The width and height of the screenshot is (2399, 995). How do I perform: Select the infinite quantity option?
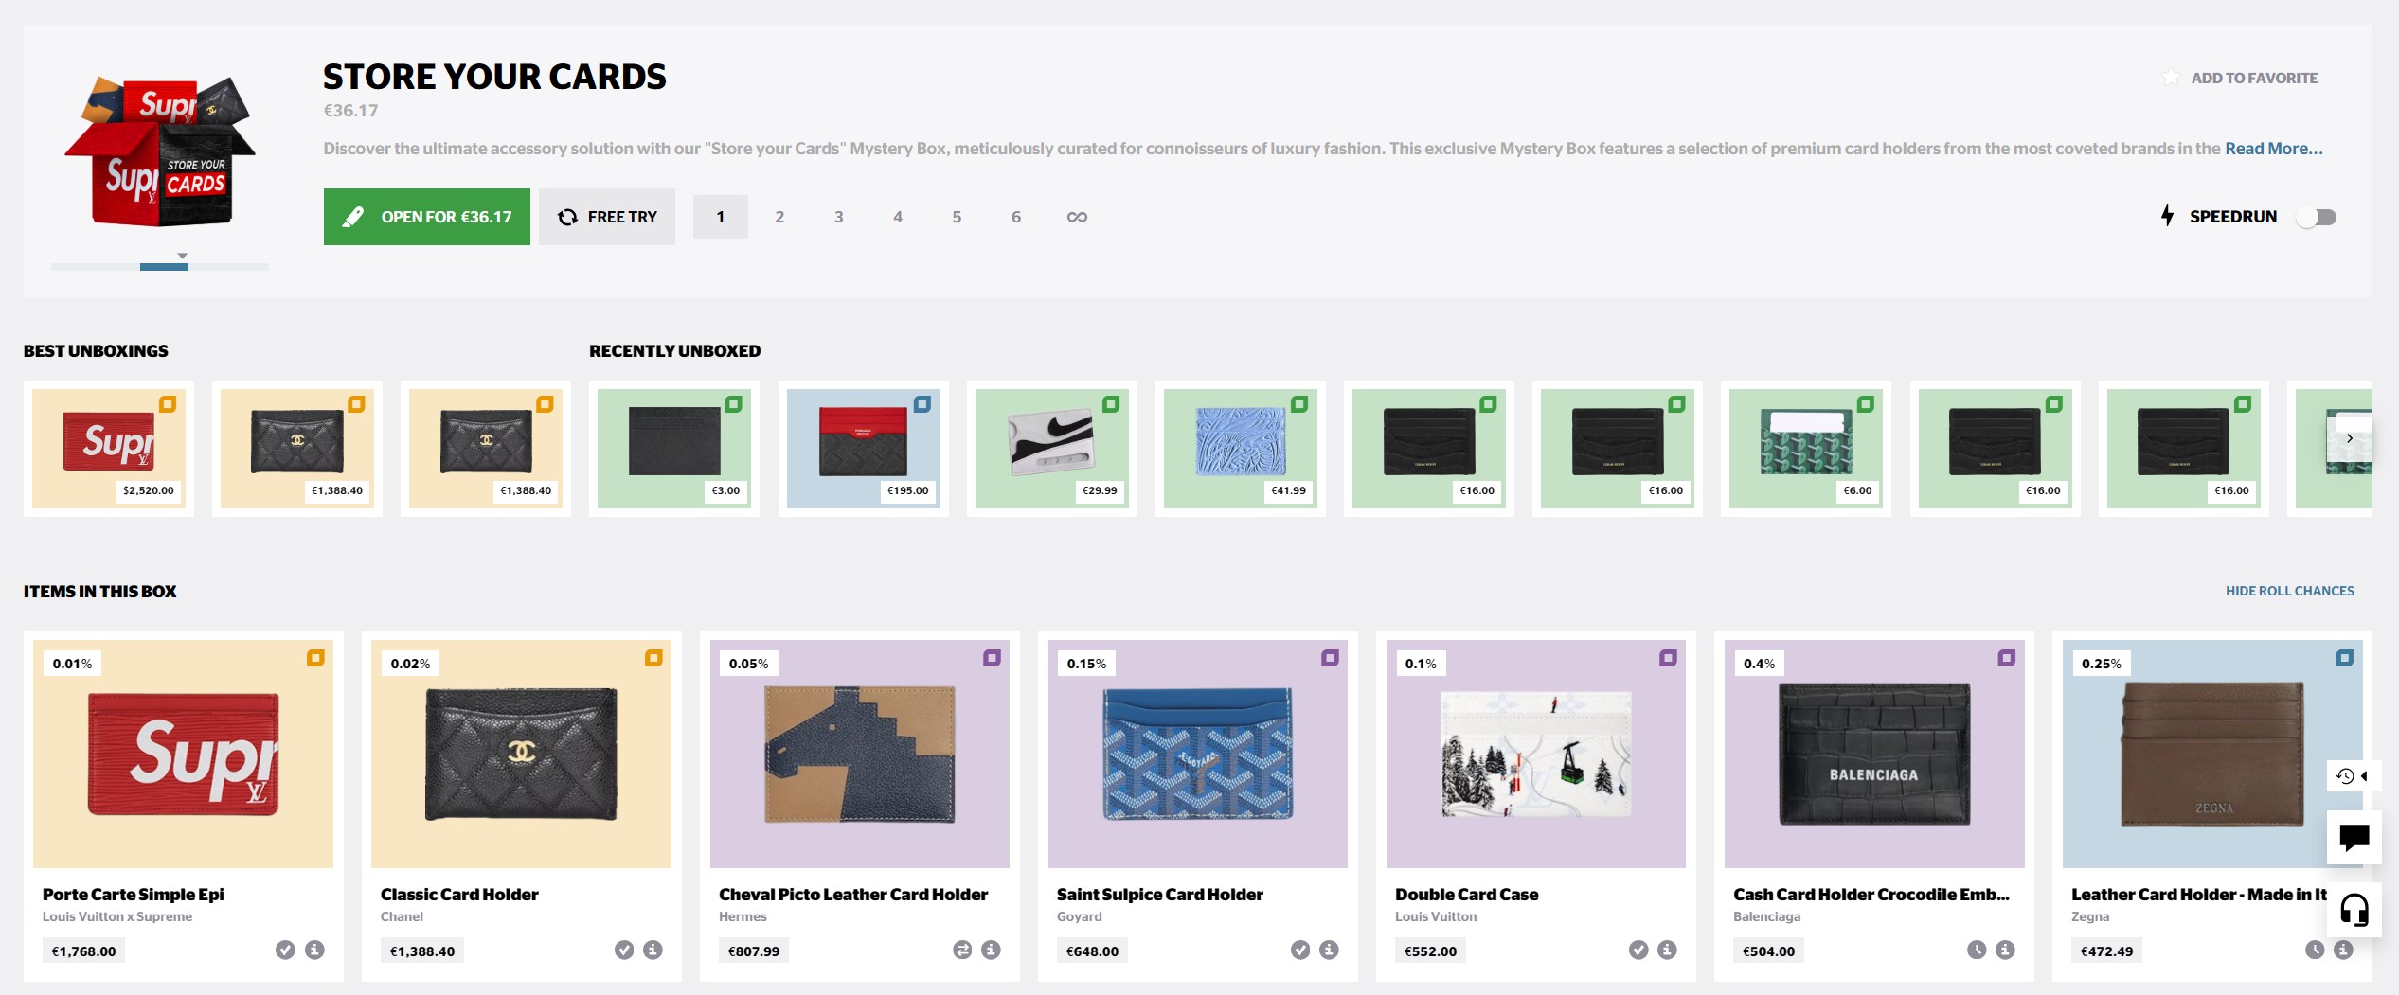(x=1077, y=217)
